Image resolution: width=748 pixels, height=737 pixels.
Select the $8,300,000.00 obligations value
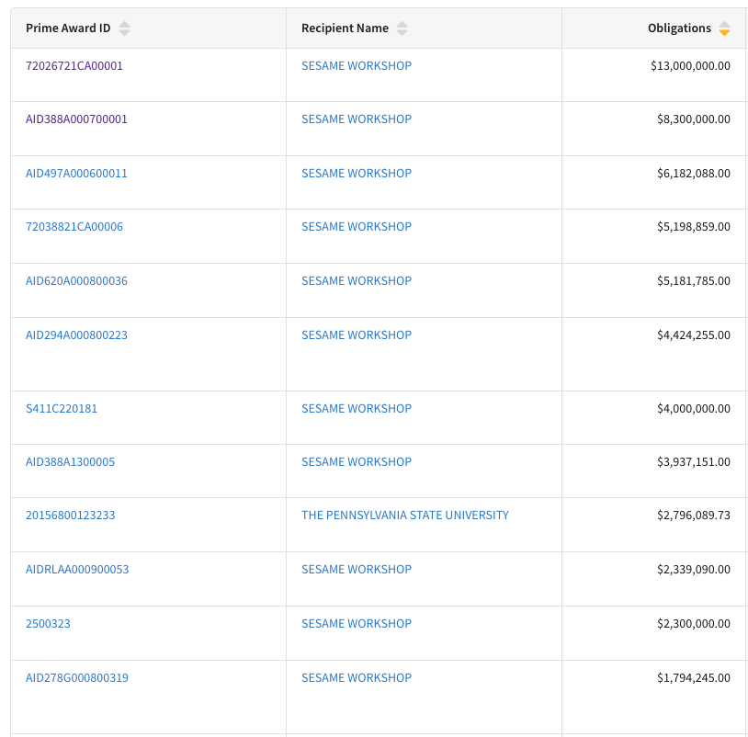point(694,119)
